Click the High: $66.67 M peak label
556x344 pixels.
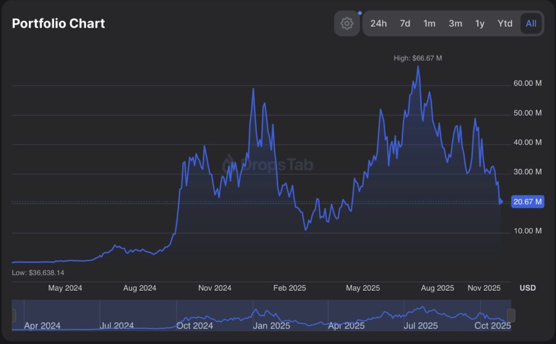pyautogui.click(x=418, y=58)
